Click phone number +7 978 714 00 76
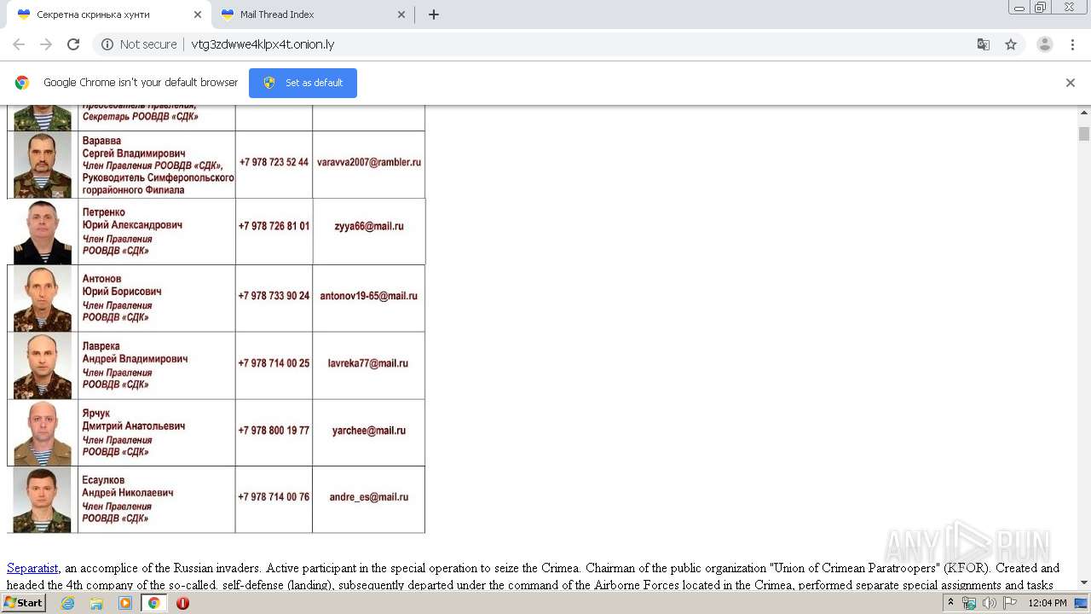1091x614 pixels. pos(274,497)
